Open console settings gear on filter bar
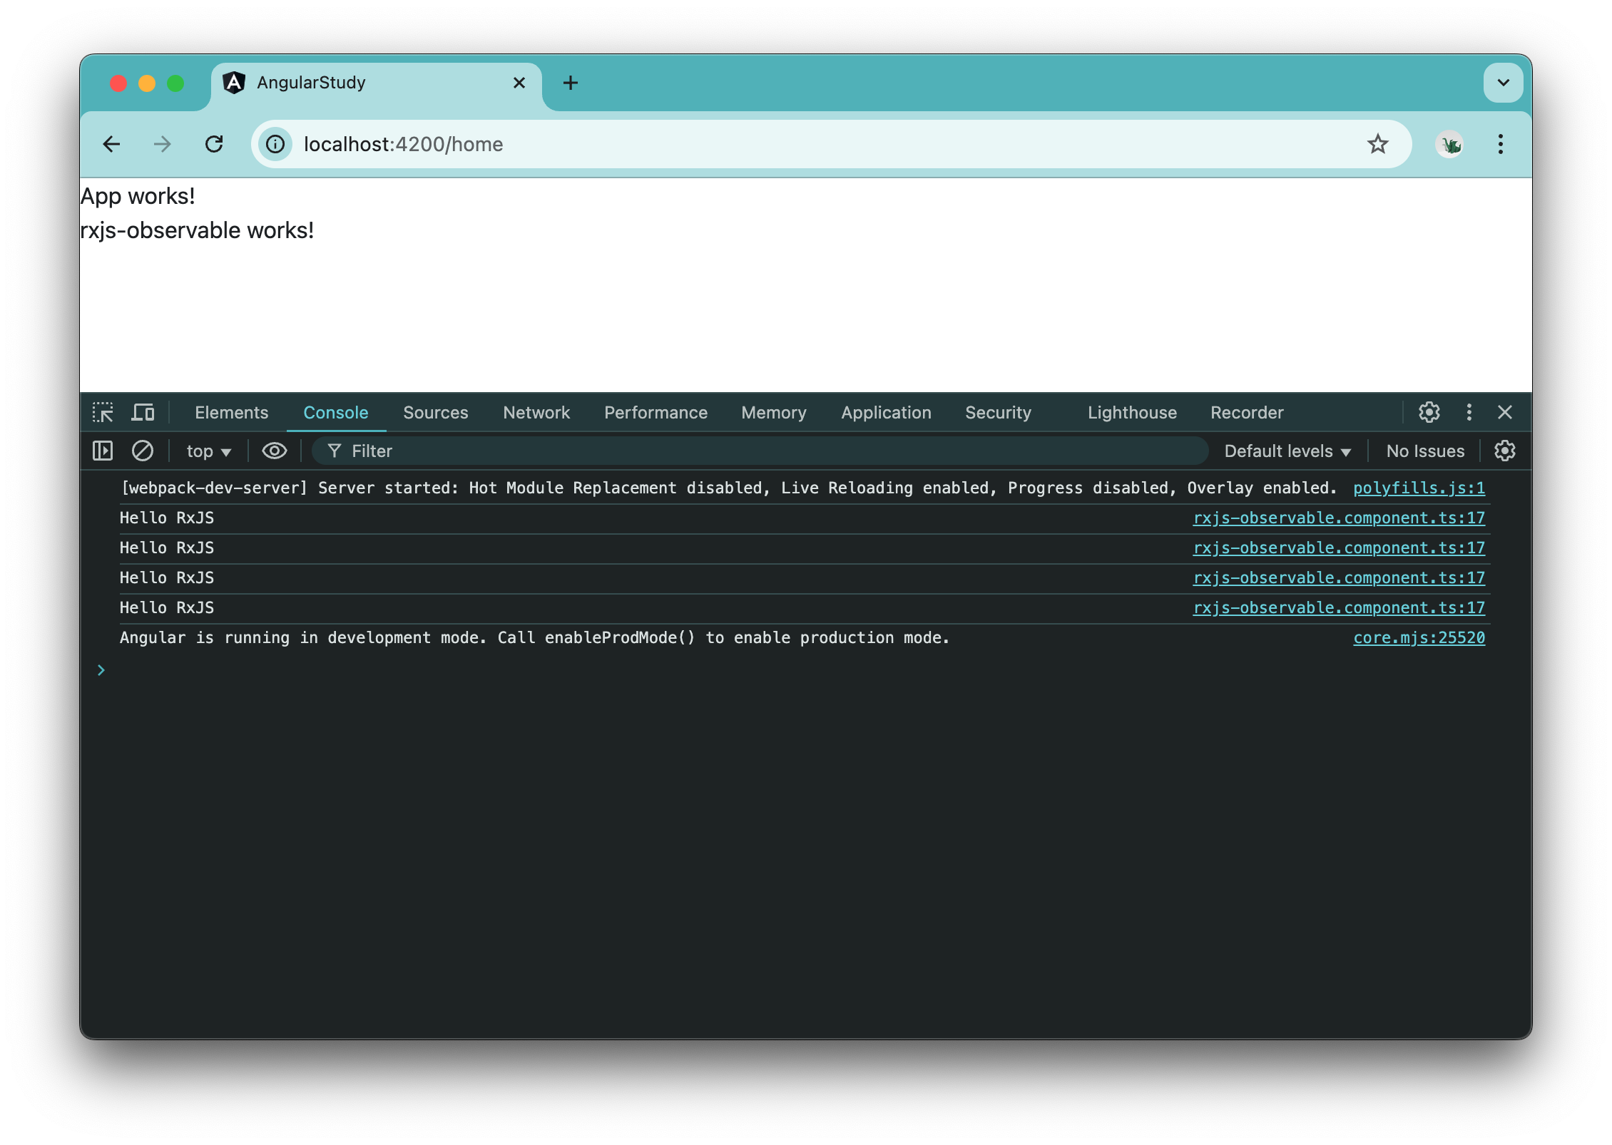This screenshot has height=1145, width=1612. pos(1506,451)
